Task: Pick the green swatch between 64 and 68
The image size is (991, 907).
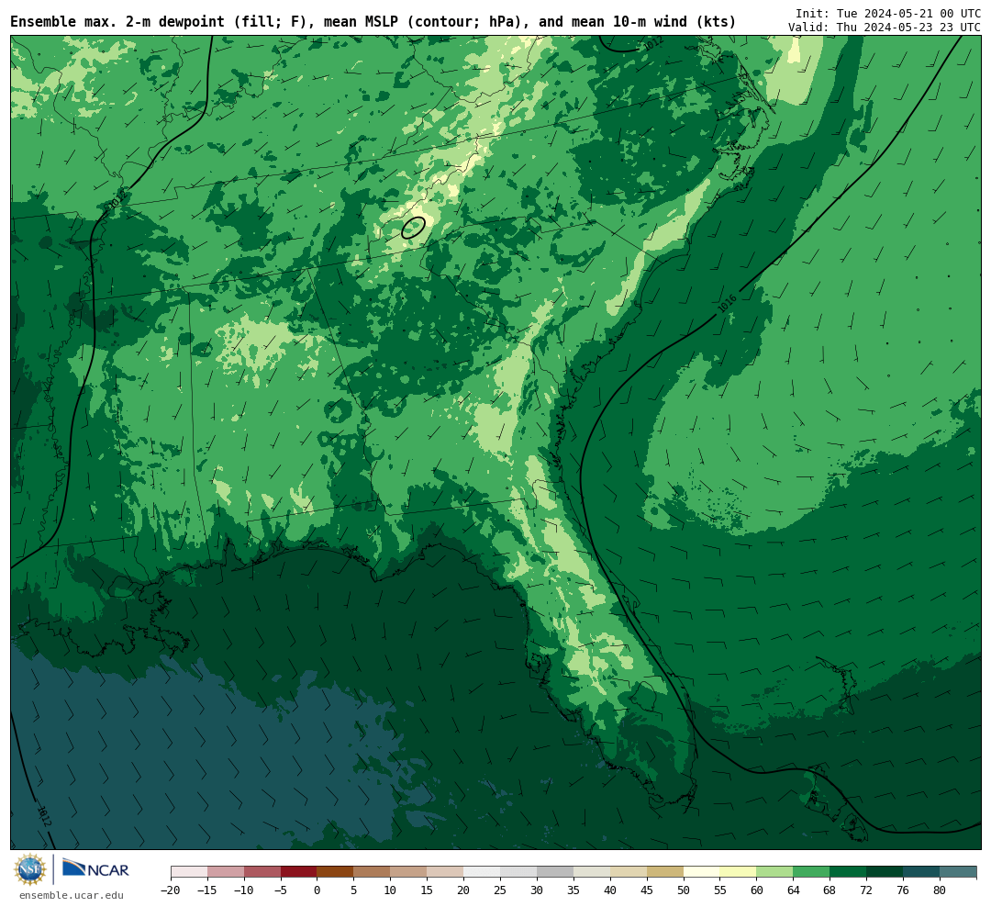Action: pos(812,872)
